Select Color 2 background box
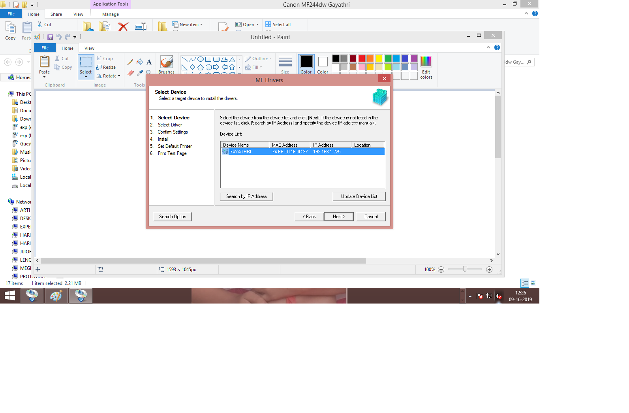 point(323,64)
